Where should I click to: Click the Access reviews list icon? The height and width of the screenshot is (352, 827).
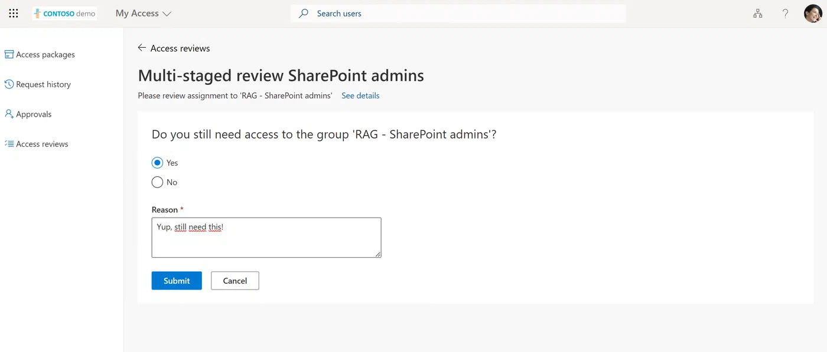click(9, 144)
